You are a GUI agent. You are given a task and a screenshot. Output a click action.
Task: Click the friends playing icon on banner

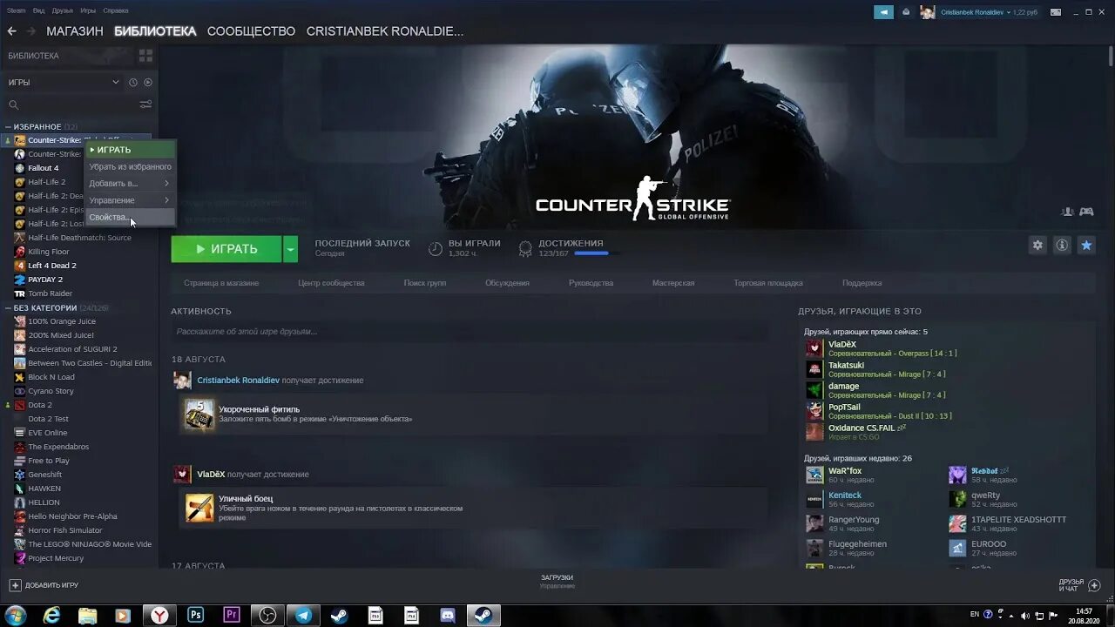click(x=1067, y=212)
